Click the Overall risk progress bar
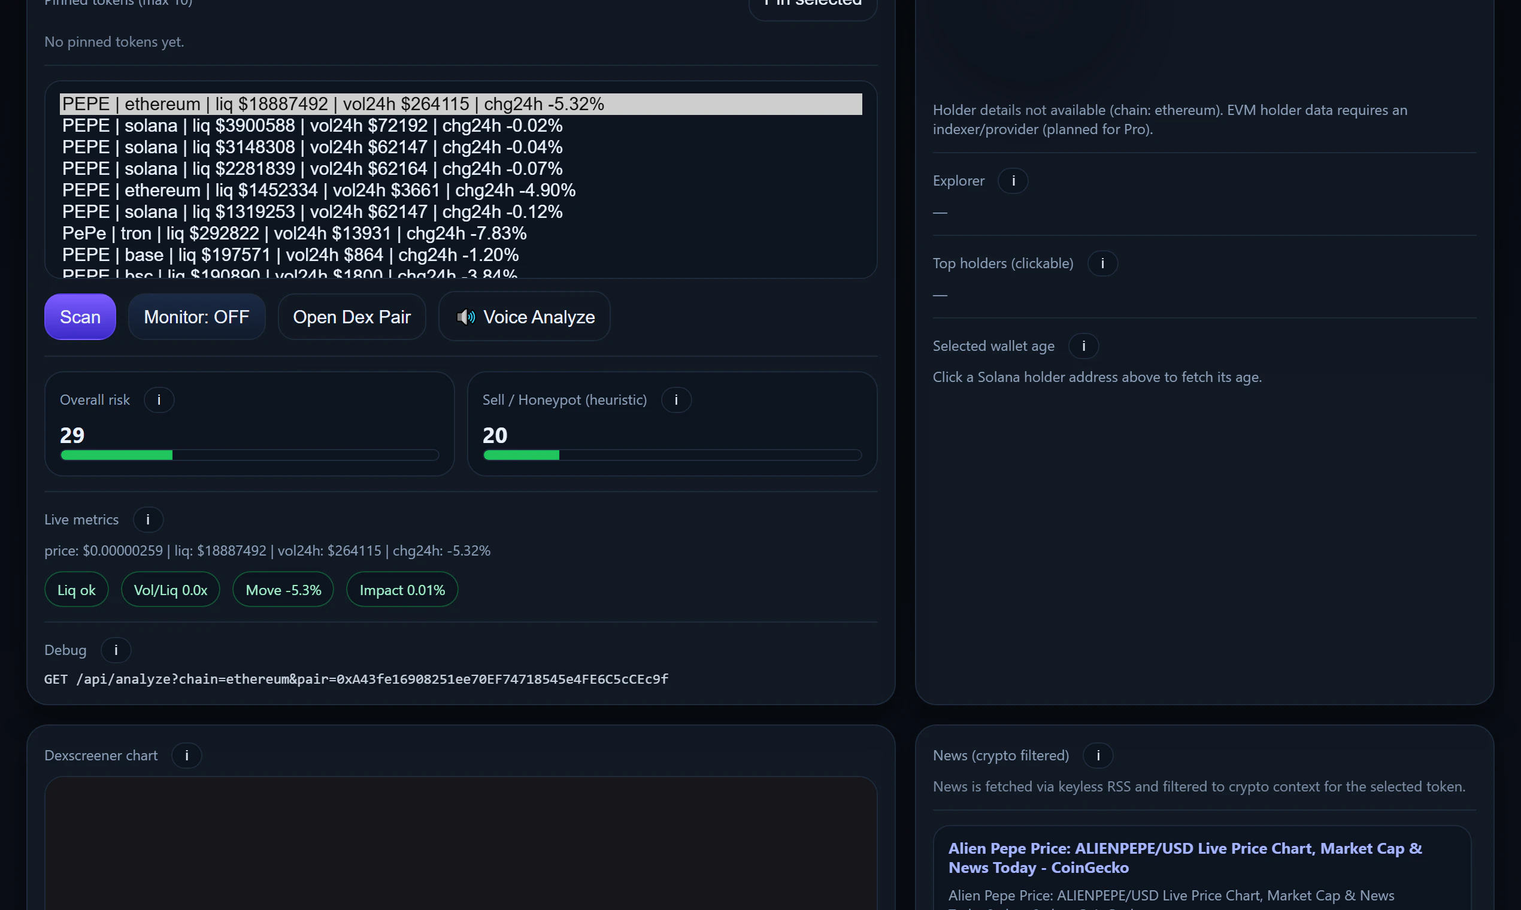1521x910 pixels. [x=250, y=455]
